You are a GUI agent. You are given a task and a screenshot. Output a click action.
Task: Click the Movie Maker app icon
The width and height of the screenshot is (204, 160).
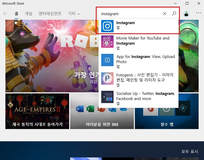pos(107,42)
